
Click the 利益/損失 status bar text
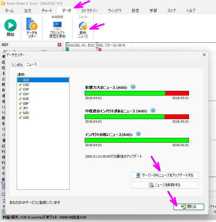pos(44,217)
